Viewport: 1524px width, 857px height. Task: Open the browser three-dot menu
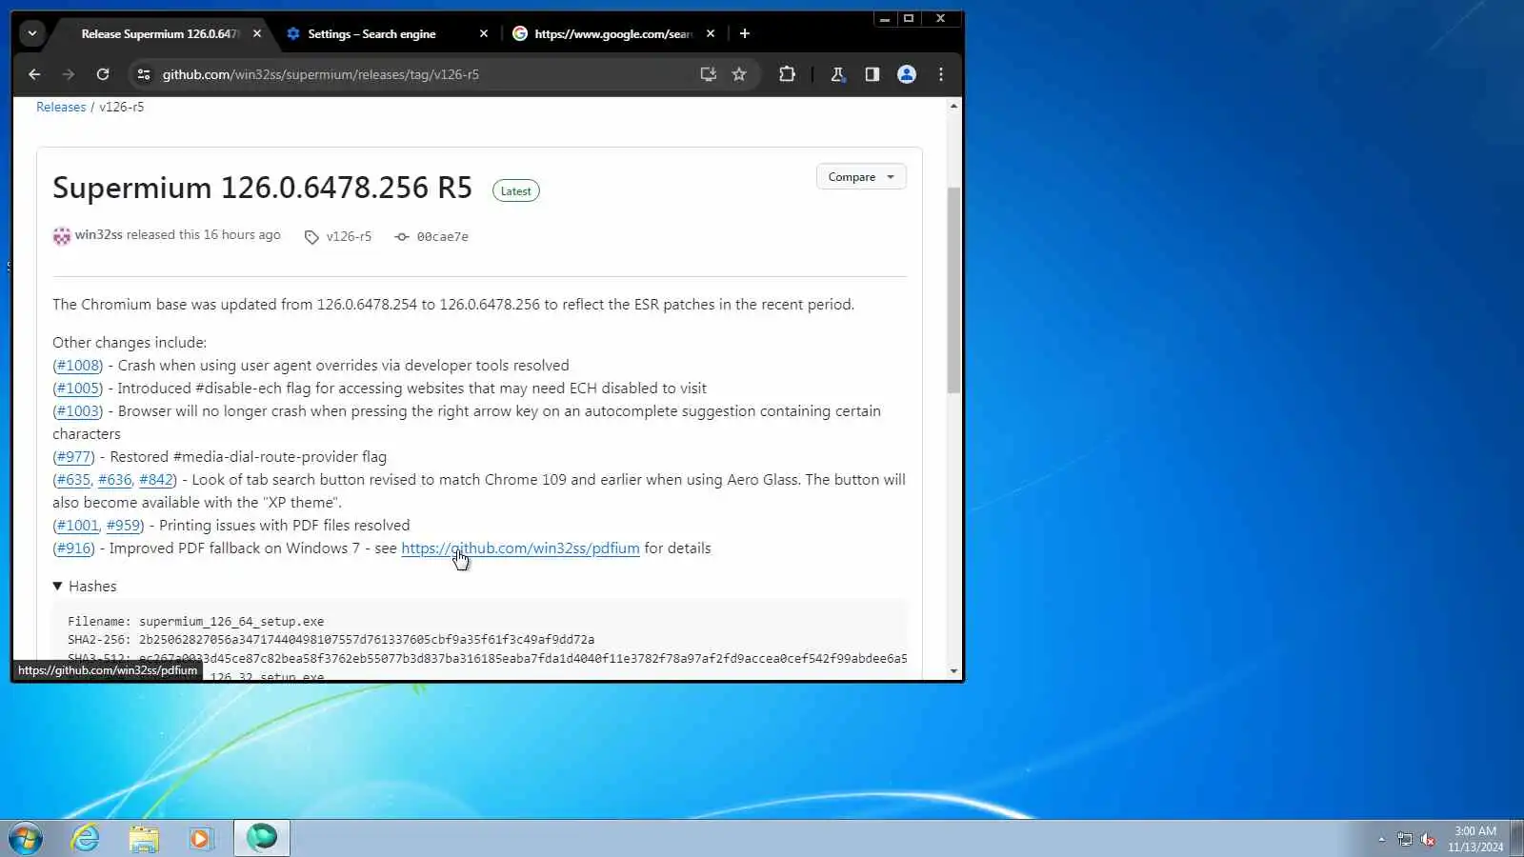click(941, 74)
